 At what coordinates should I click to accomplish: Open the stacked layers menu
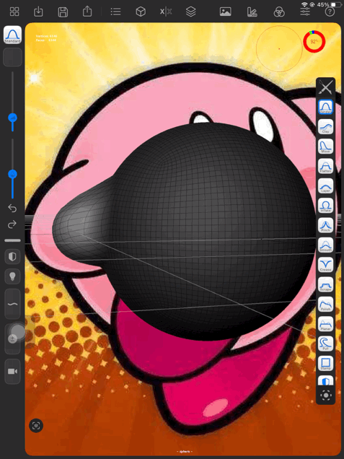coord(190,12)
